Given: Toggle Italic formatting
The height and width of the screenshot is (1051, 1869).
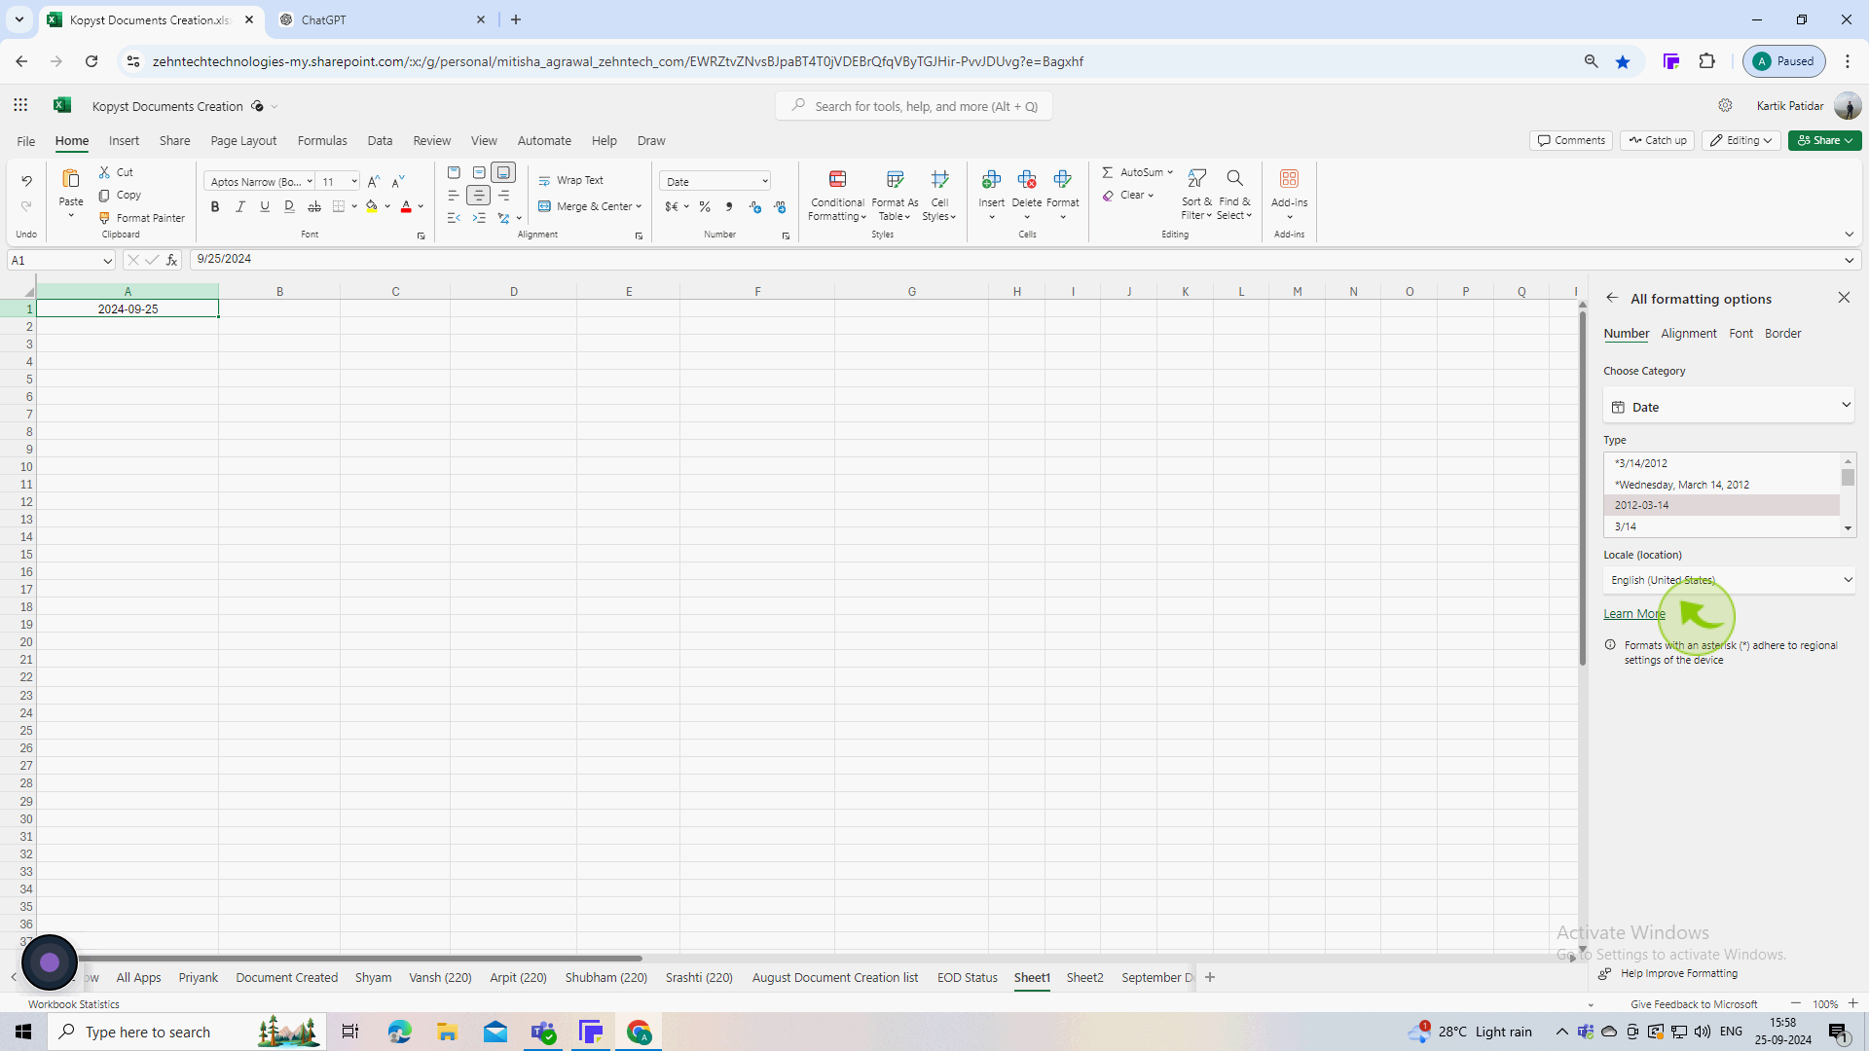Looking at the screenshot, I should [x=239, y=206].
